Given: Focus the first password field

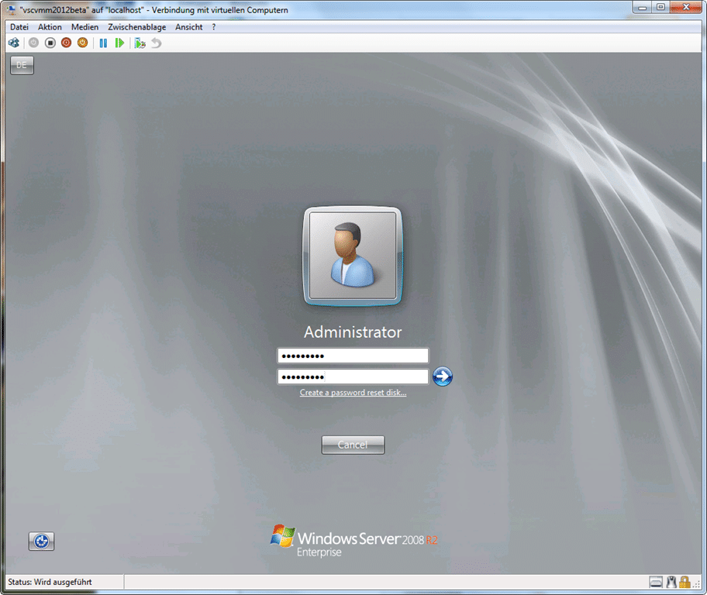Looking at the screenshot, I should (353, 356).
